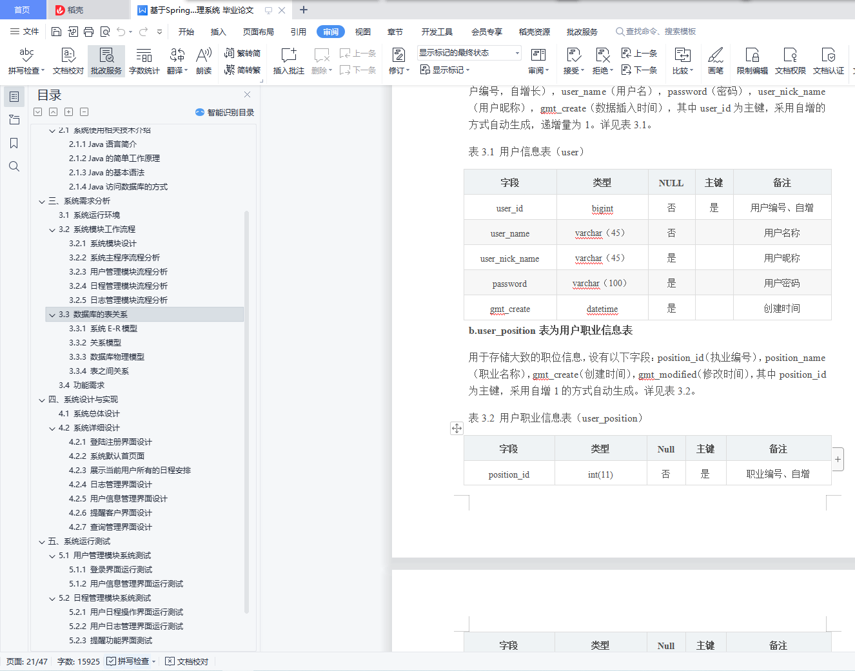Click 智能识别目录 in the outline panel
This screenshot has width=855, height=671.
click(x=224, y=112)
